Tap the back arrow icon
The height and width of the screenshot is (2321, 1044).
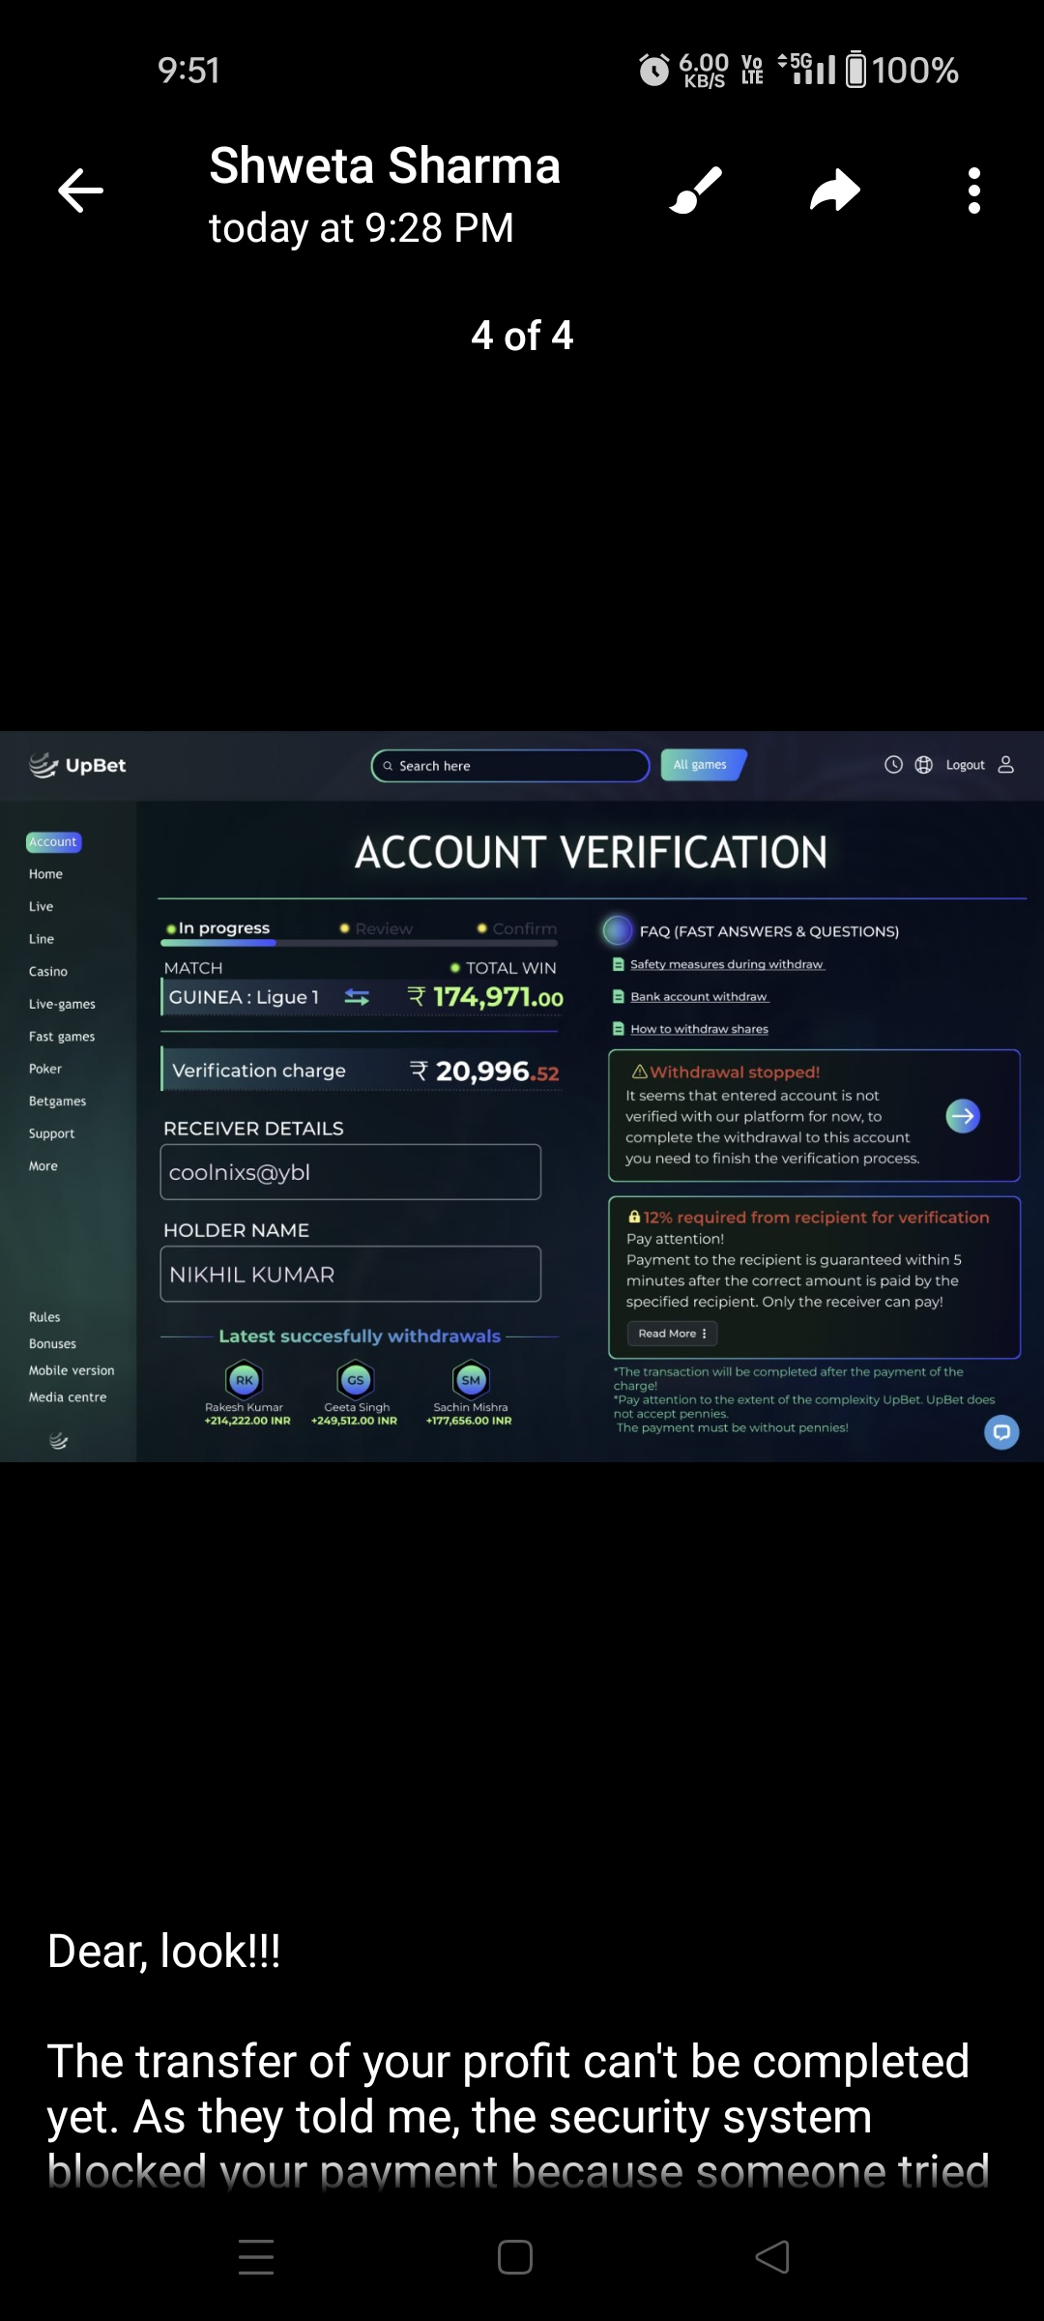[81, 191]
